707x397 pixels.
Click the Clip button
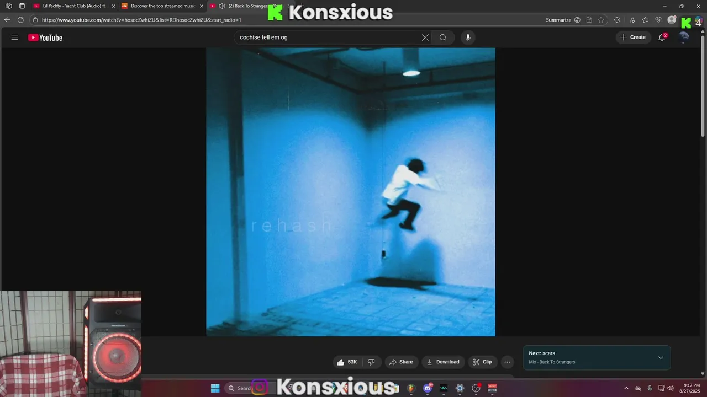point(482,362)
